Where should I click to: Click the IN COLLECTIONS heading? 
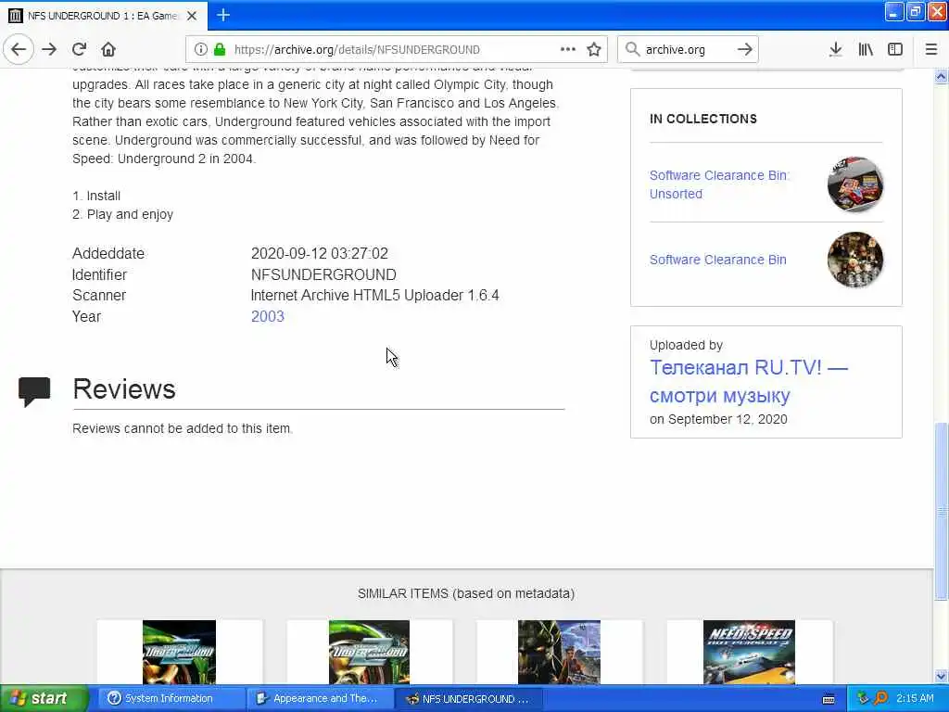pyautogui.click(x=703, y=119)
